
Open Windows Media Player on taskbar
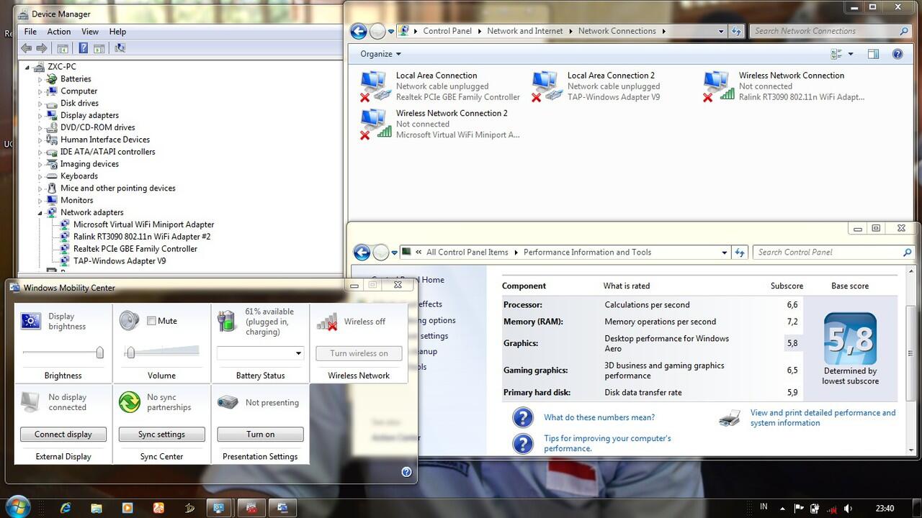[127, 508]
